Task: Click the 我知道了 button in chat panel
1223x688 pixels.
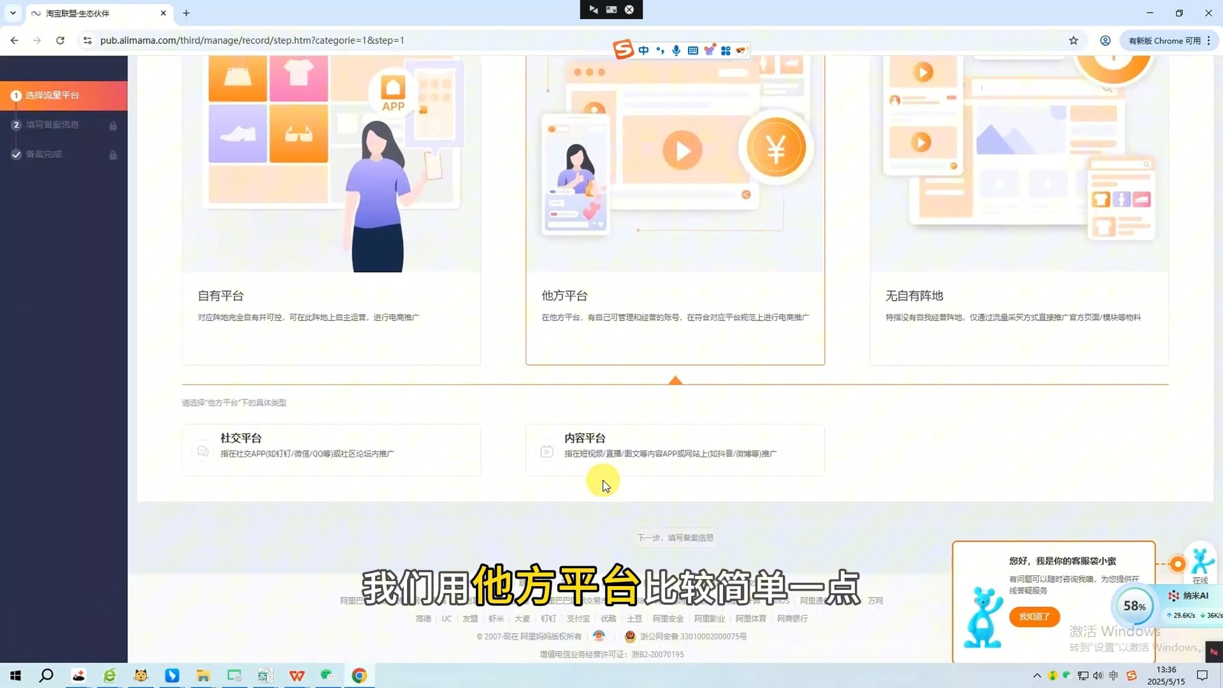Action: point(1034,617)
